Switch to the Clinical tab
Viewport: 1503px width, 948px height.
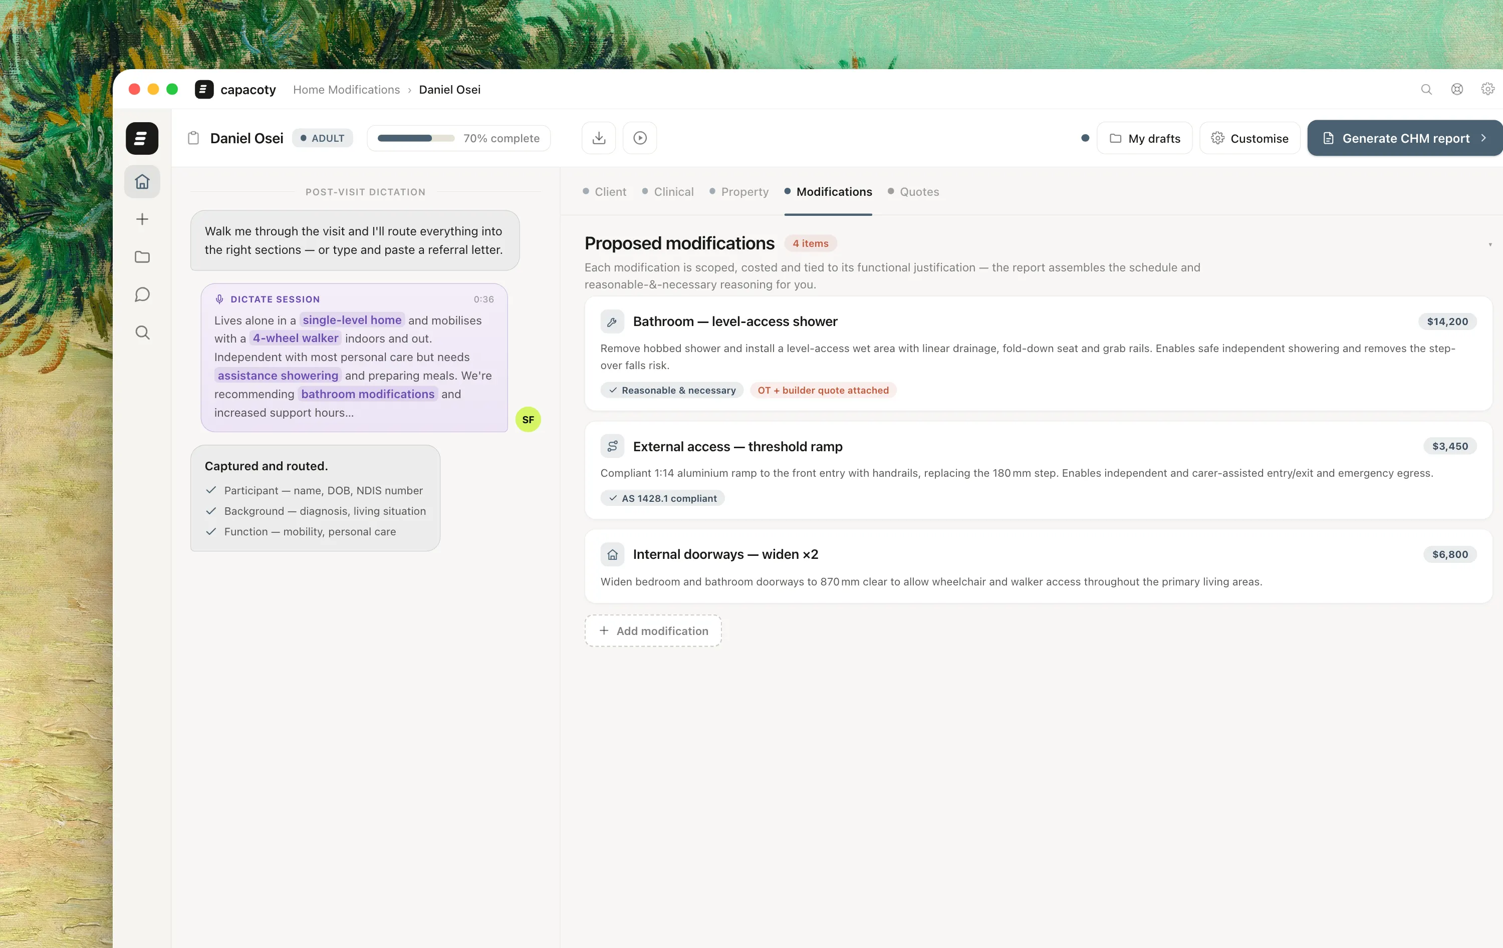click(668, 192)
